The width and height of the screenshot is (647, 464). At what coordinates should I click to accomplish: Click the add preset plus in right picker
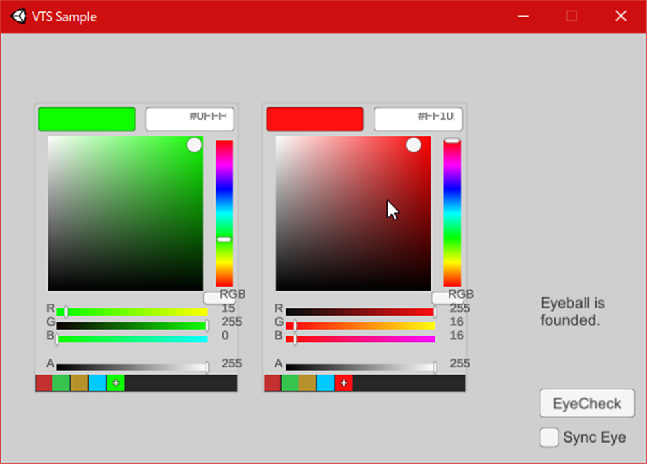click(x=344, y=383)
